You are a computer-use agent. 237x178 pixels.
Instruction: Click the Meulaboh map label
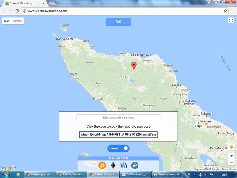click(98, 99)
